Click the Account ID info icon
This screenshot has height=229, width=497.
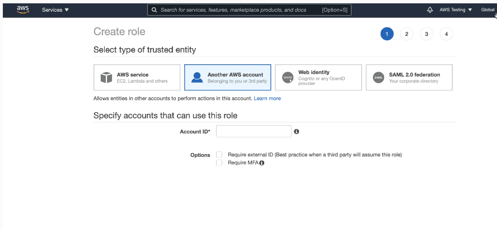[x=297, y=132]
